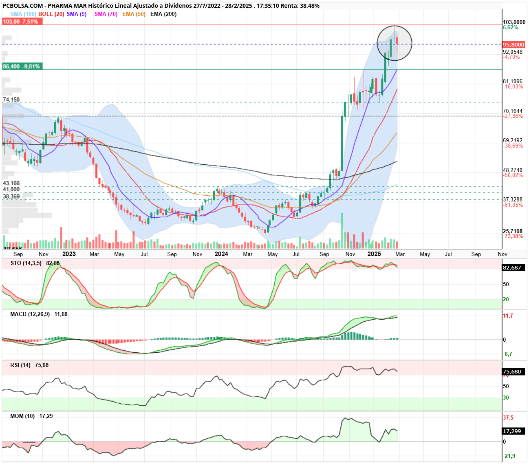
Task: Click the green -21,9 momentum scale value
Action: pos(509,456)
